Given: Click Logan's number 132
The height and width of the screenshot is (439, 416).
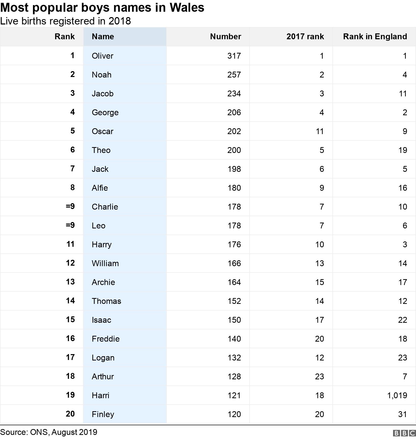Looking at the screenshot, I should (234, 357).
